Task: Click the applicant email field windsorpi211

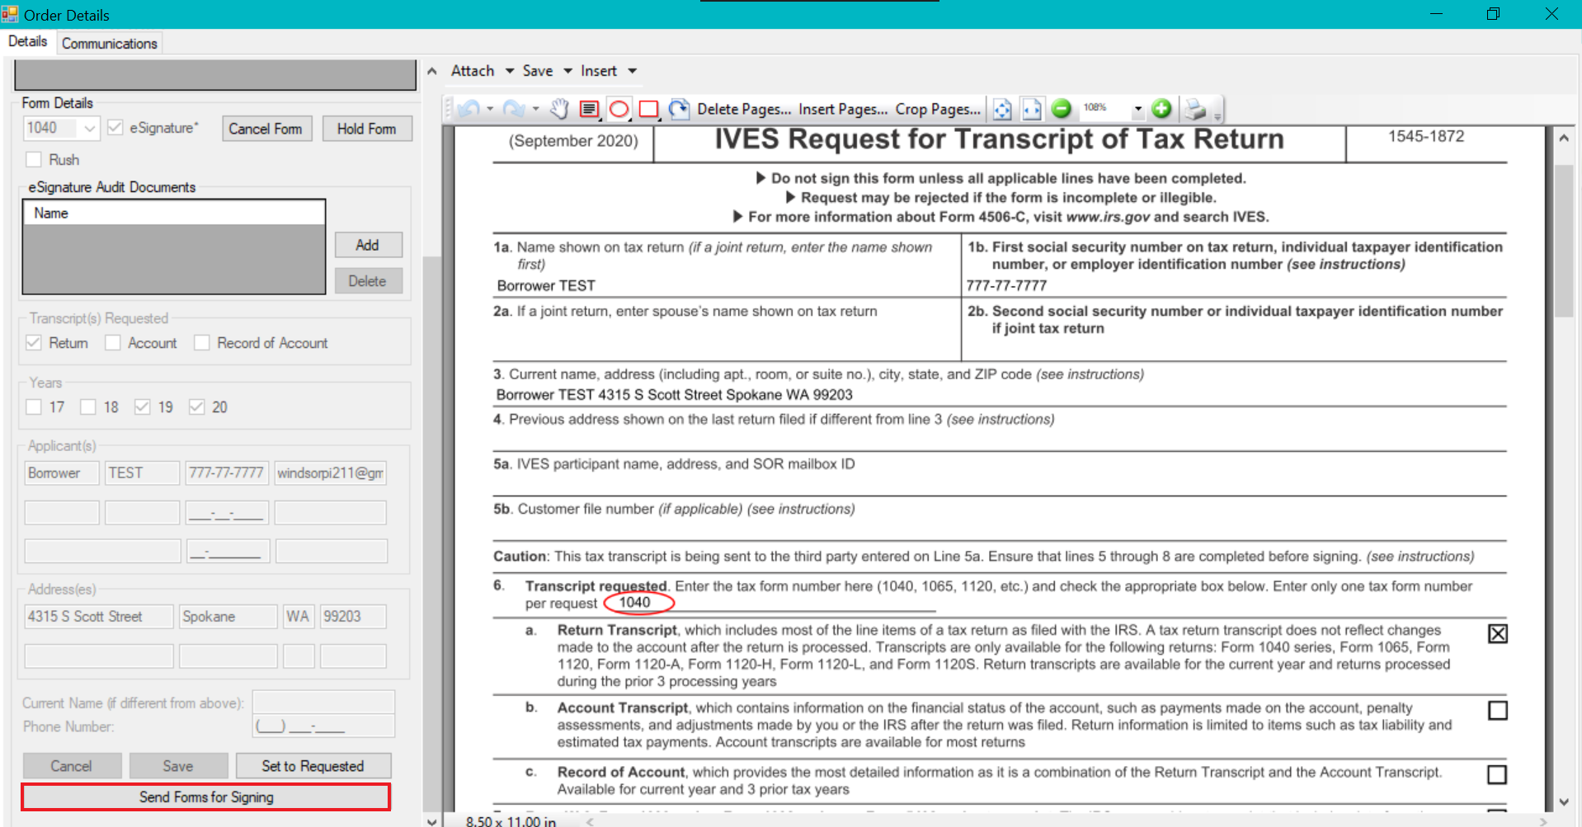Action: coord(331,473)
